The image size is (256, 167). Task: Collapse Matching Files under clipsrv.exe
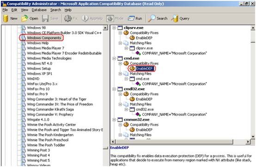[120, 43]
